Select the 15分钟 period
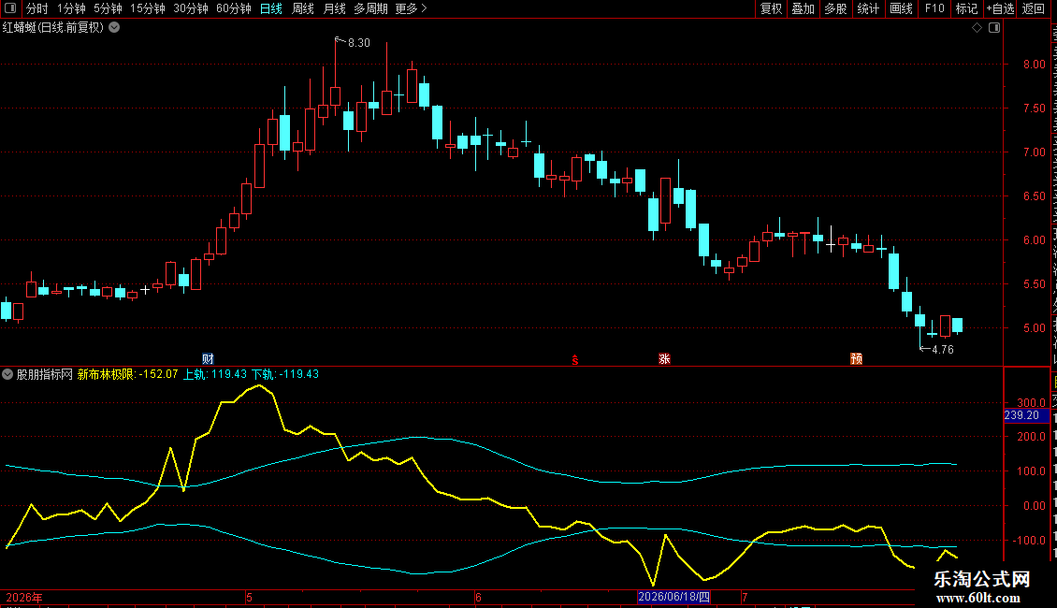The image size is (1057, 608). coord(148,8)
